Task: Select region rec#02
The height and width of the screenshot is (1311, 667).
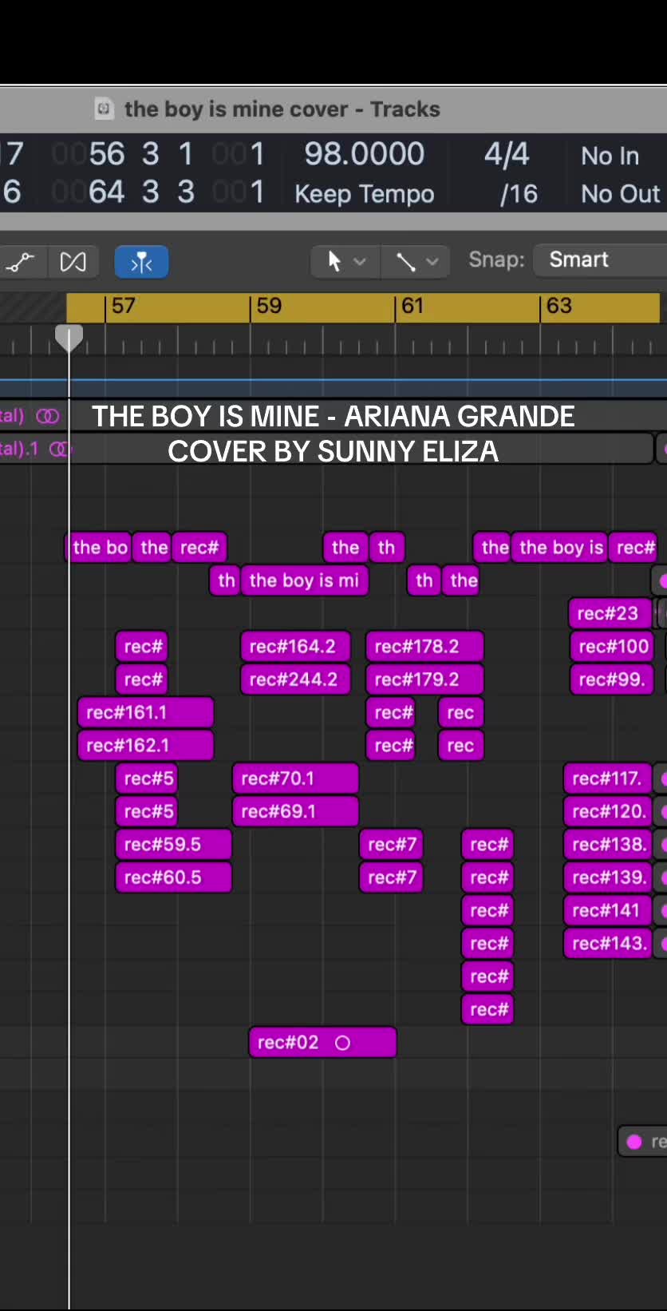Action: tap(322, 1043)
